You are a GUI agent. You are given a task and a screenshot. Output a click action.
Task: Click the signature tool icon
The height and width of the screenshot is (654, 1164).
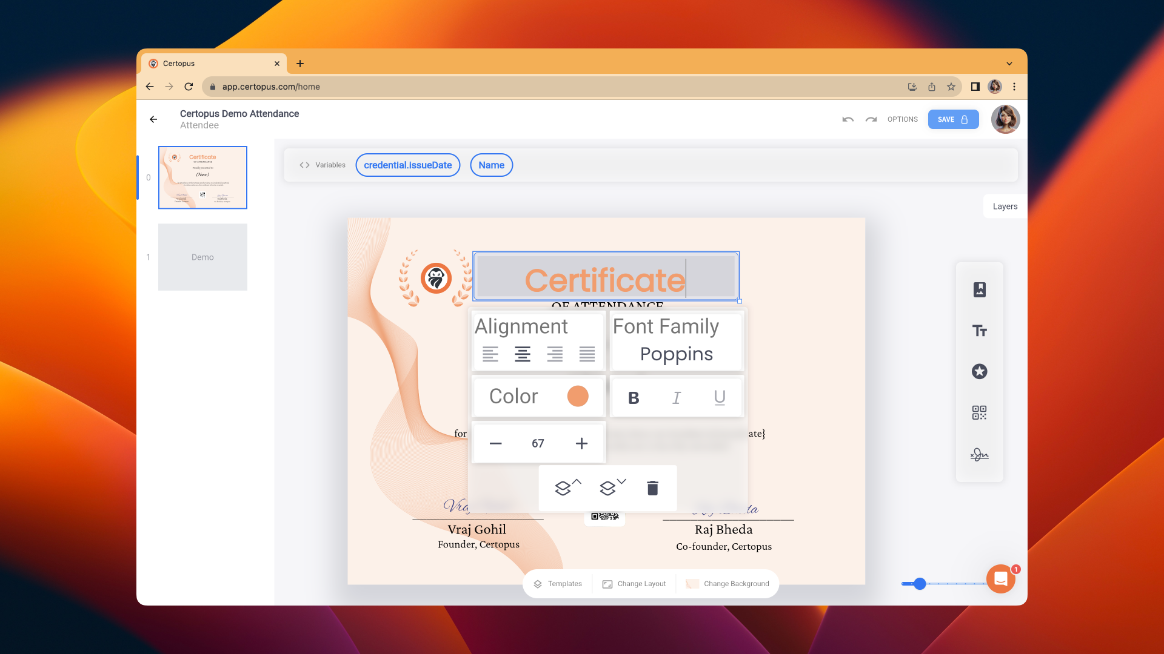[979, 454]
